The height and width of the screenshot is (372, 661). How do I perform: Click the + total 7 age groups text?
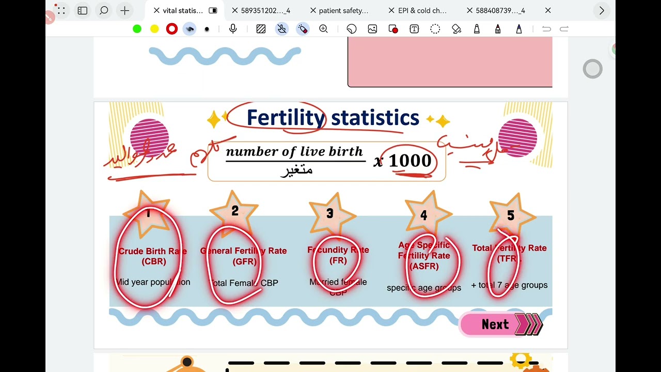(x=509, y=285)
